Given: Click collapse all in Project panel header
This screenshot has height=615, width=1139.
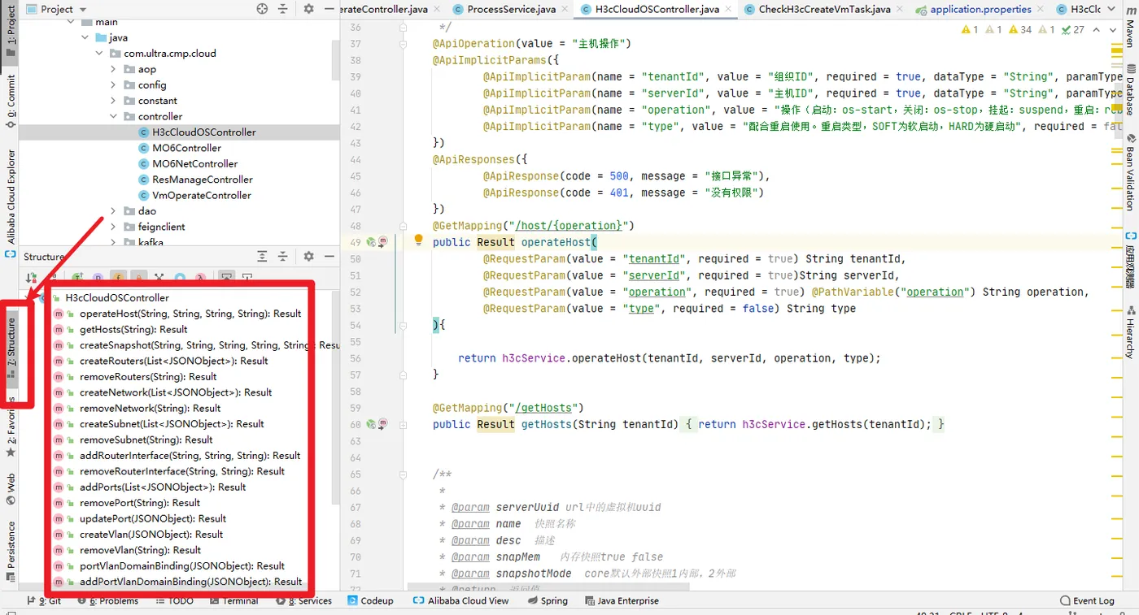Looking at the screenshot, I should tap(282, 9).
